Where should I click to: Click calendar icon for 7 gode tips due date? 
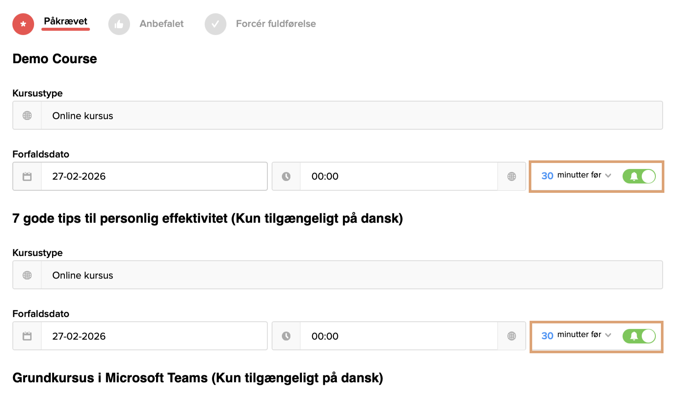[x=27, y=336]
